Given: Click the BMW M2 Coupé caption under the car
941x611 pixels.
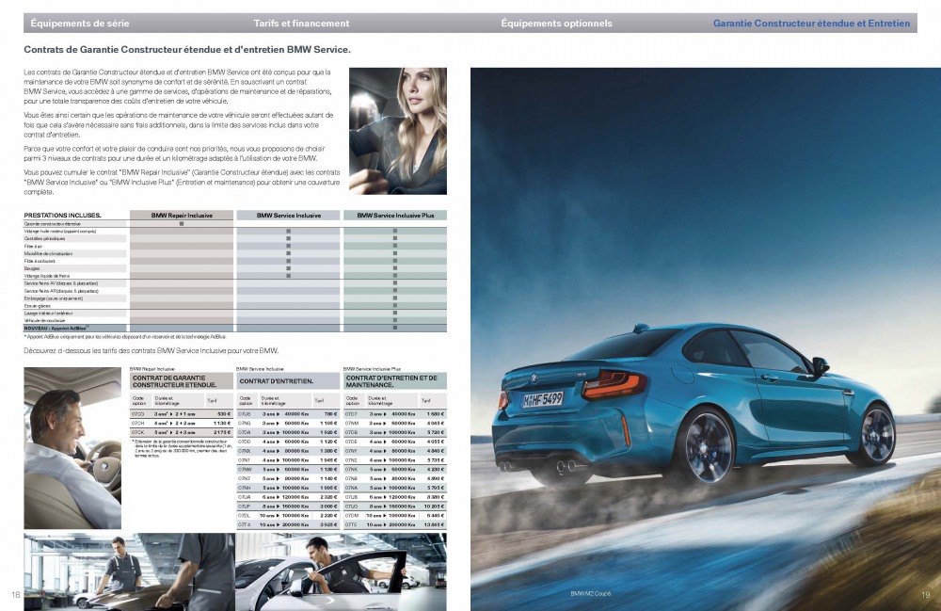Looking at the screenshot, I should pos(591,594).
